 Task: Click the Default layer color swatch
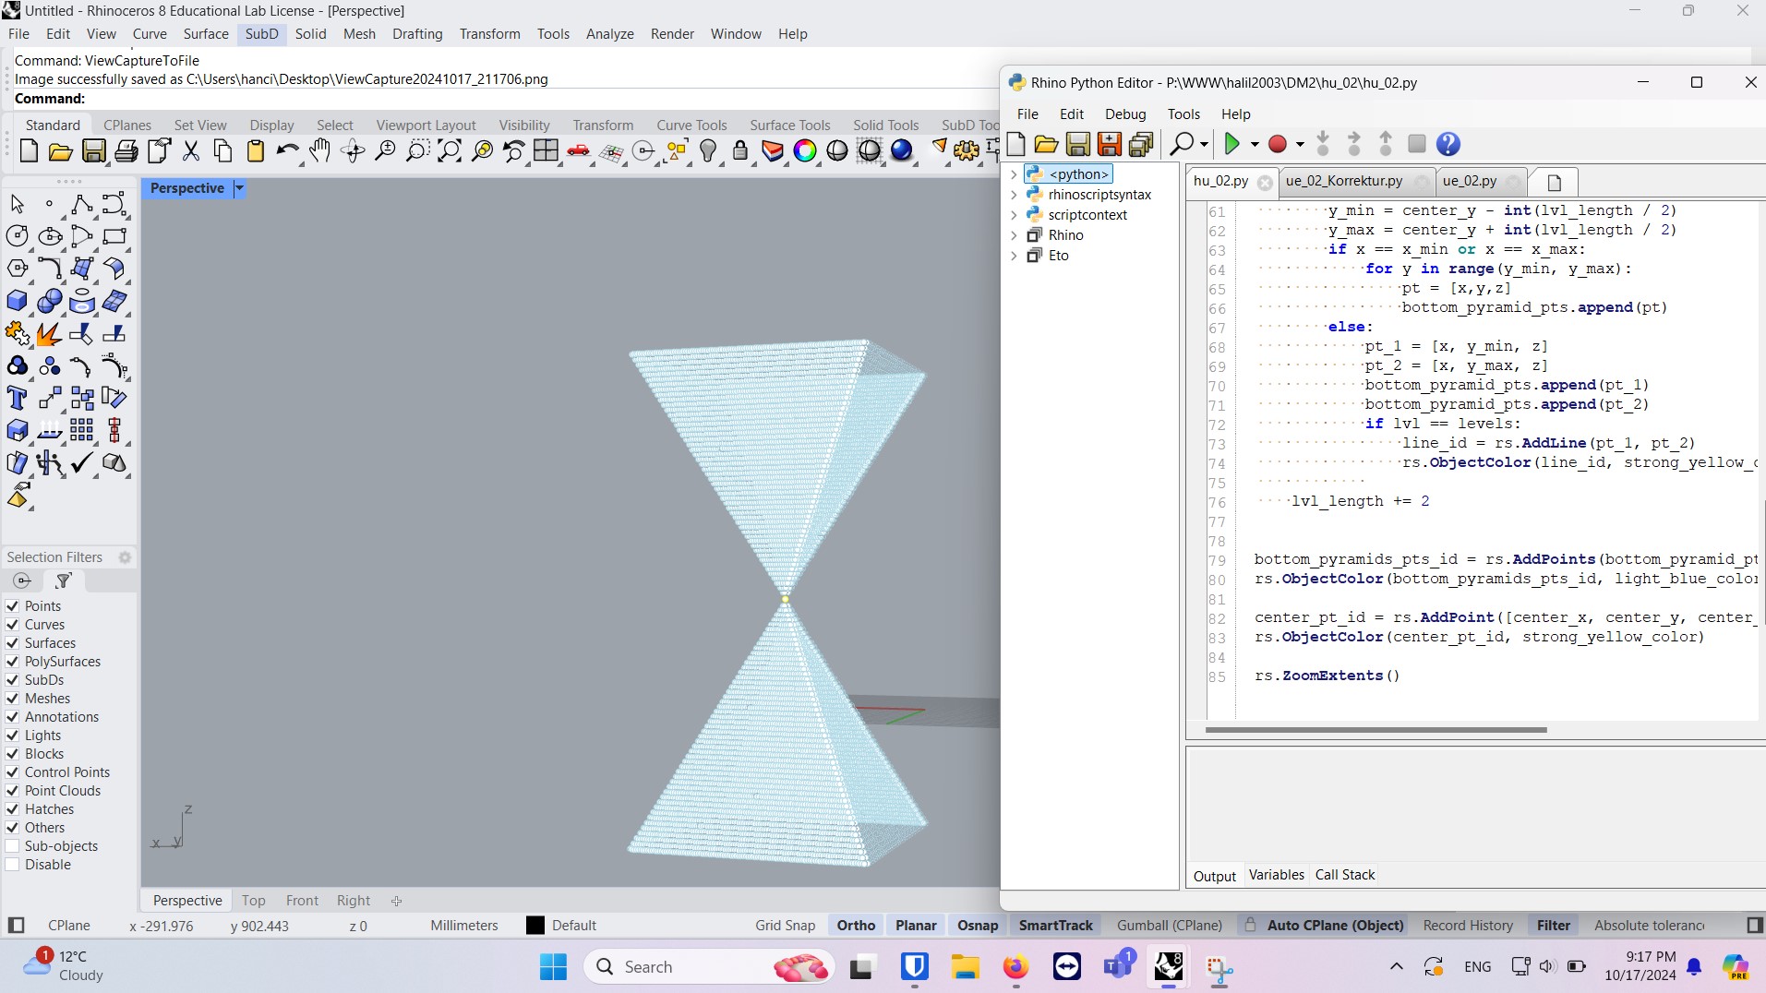point(534,925)
